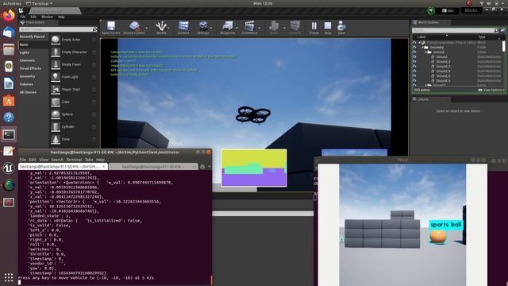Open the Unreal Editor Window menu

click(47, 17)
